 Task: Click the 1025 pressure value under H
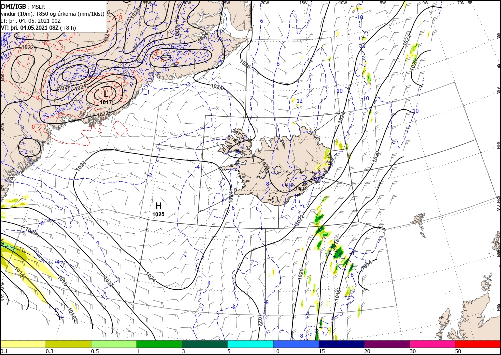point(158,214)
